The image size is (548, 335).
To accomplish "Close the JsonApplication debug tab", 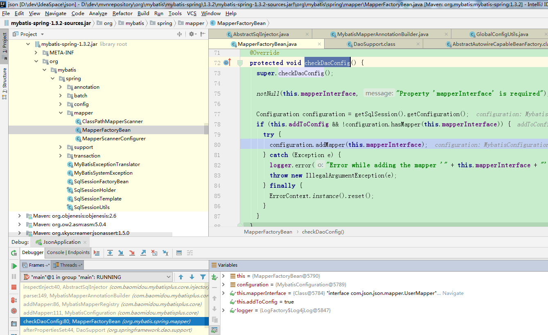I will point(86,242).
